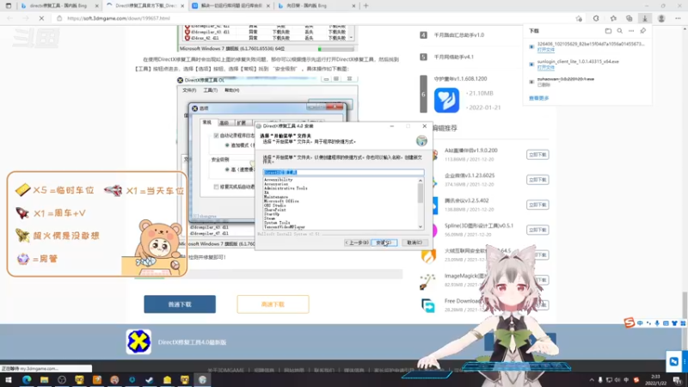The width and height of the screenshot is (688, 387).
Task: Click the Free Download app icon in sidebar
Action: click(428, 305)
